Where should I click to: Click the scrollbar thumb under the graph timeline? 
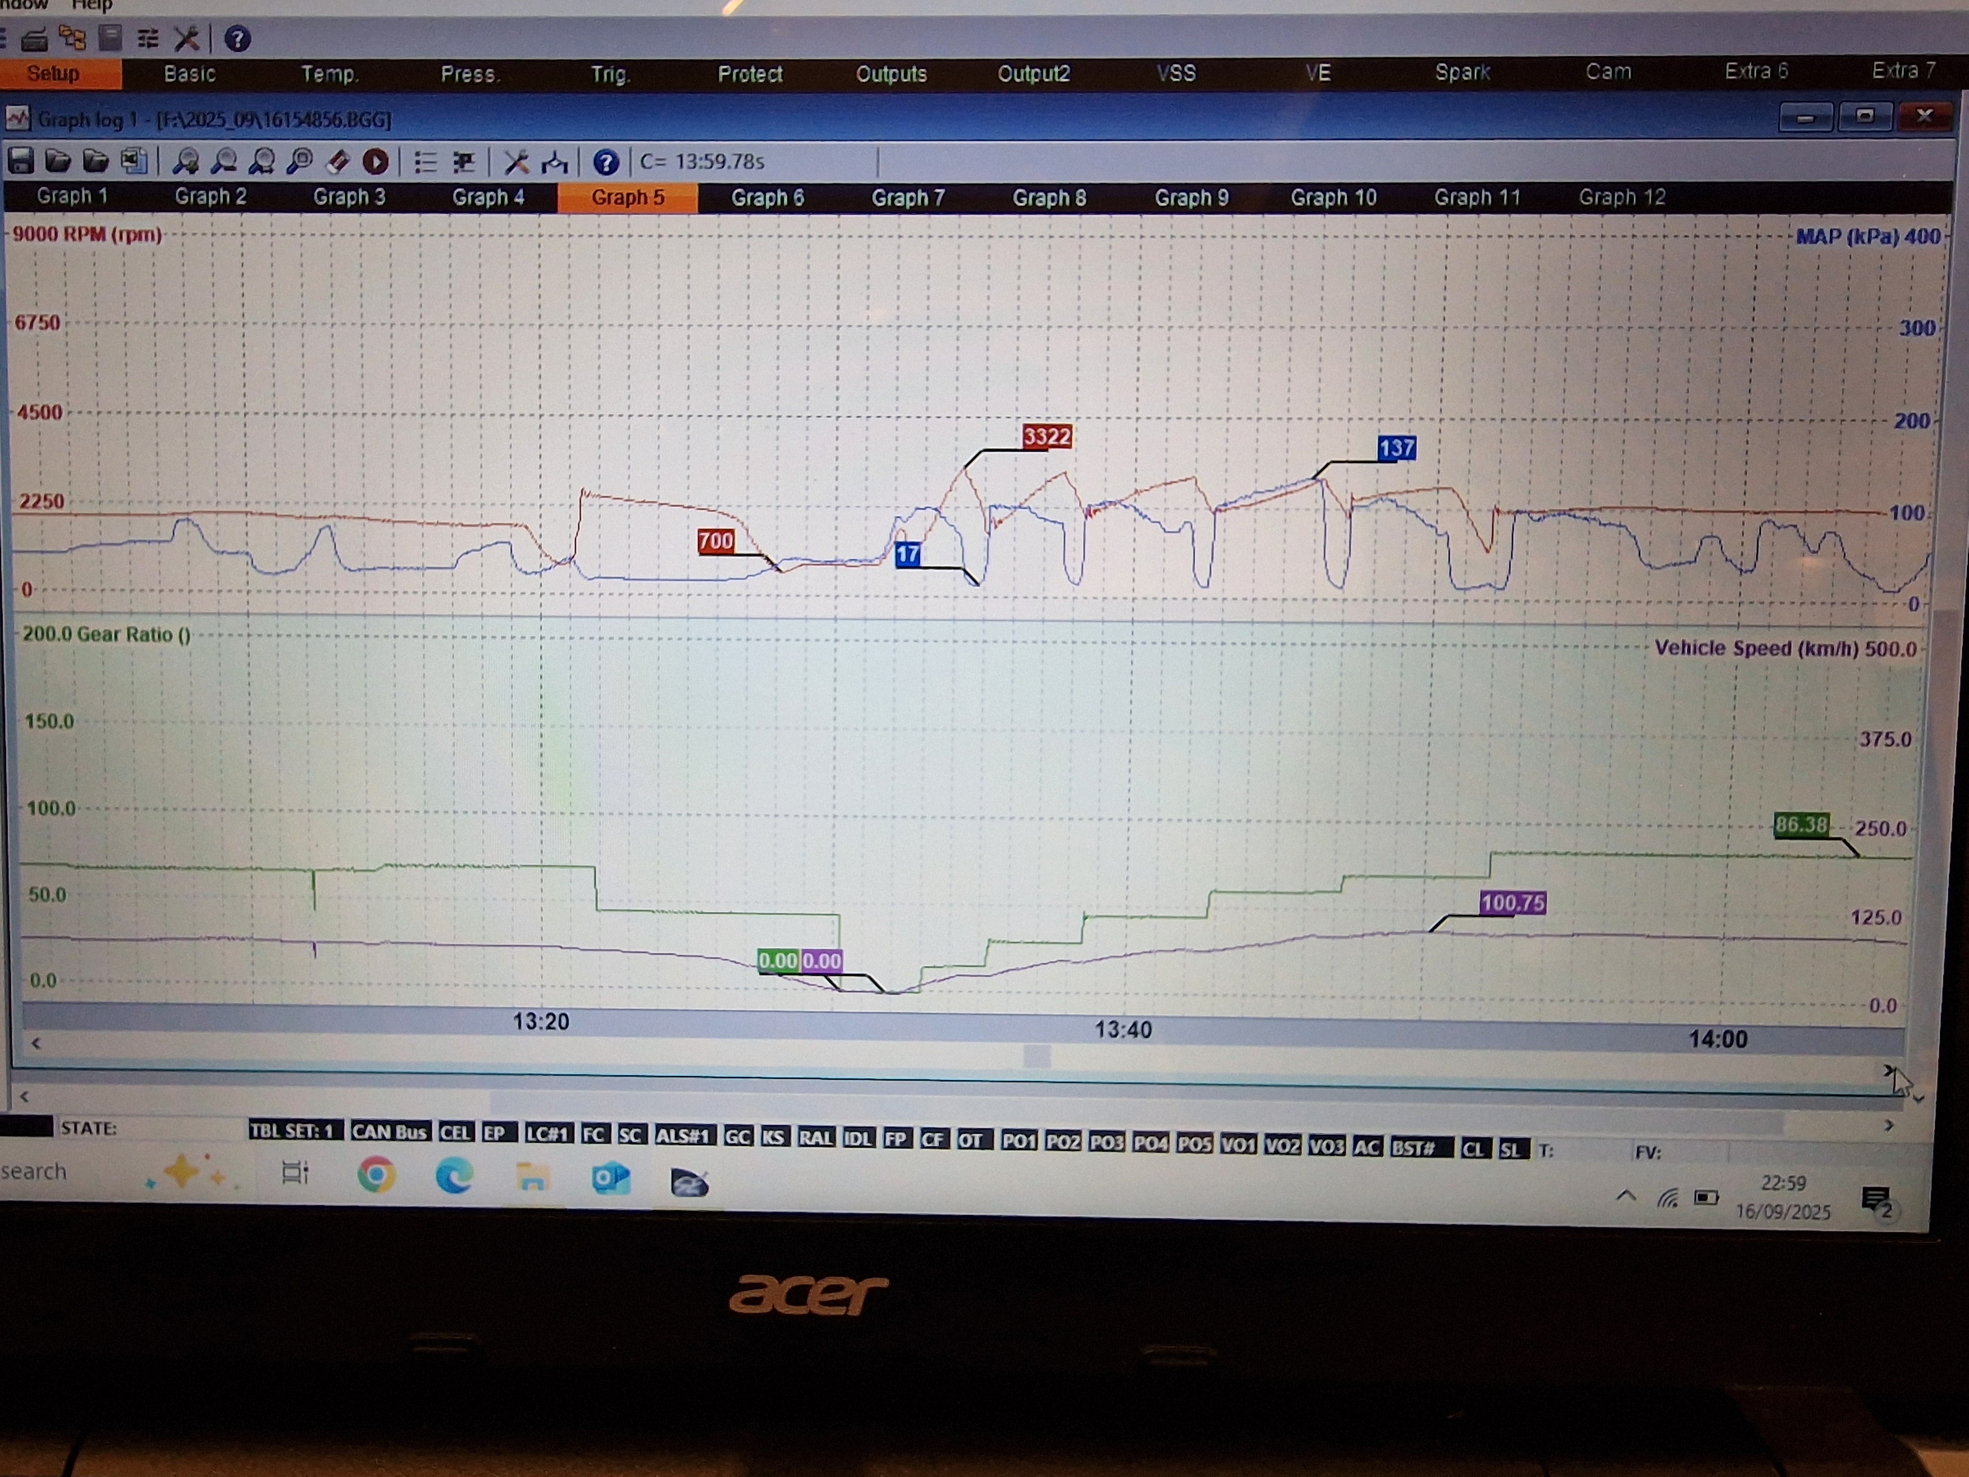(1037, 1057)
